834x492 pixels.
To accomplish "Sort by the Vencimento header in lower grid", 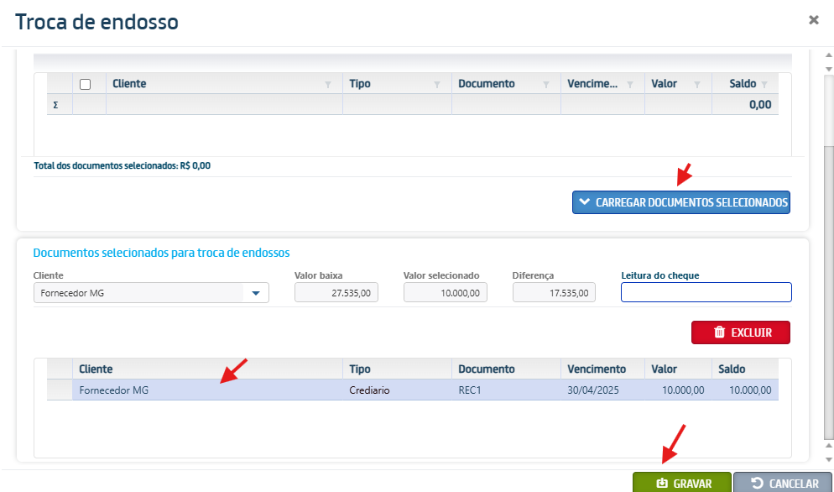I will coord(597,369).
